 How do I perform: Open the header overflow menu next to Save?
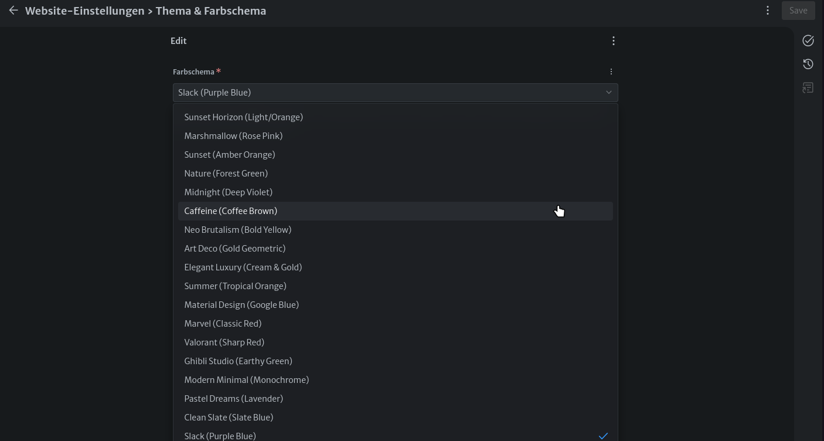pyautogui.click(x=768, y=10)
